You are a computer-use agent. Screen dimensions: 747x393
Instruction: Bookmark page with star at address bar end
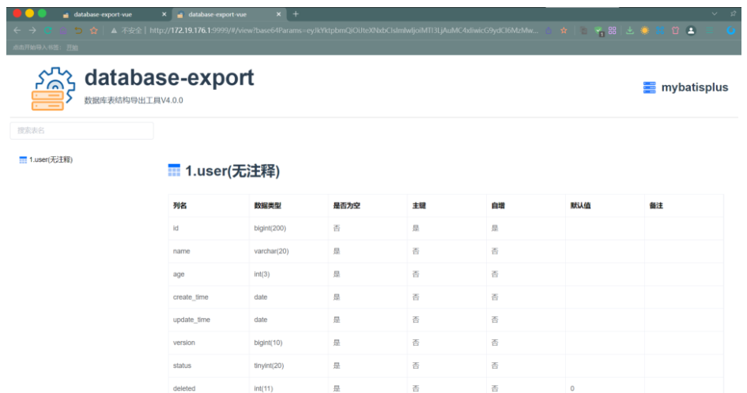[564, 31]
